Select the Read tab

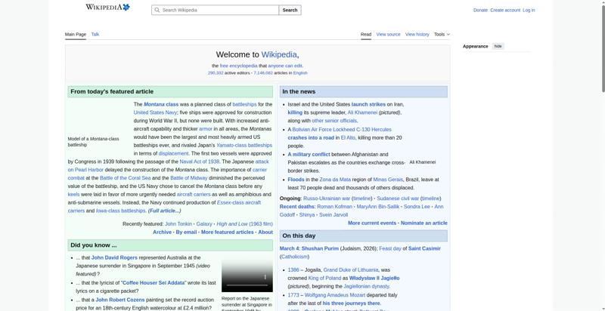pos(365,34)
